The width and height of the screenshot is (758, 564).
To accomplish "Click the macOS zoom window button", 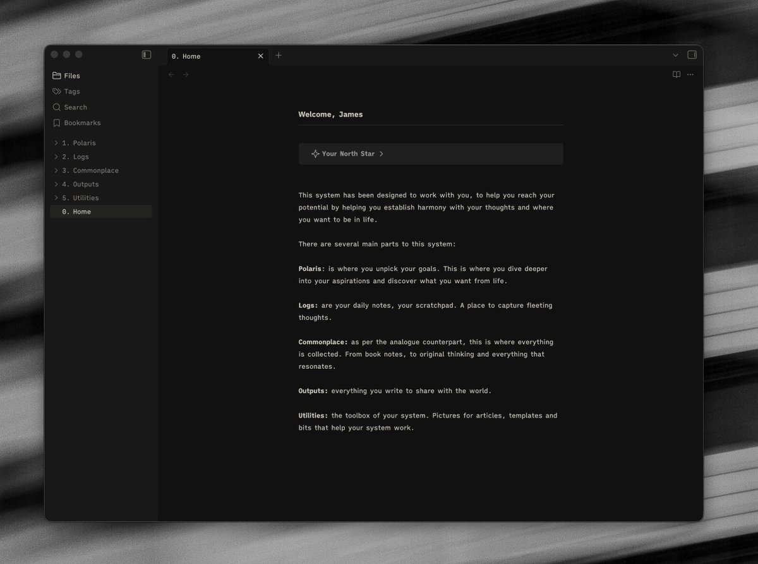I will pos(78,55).
